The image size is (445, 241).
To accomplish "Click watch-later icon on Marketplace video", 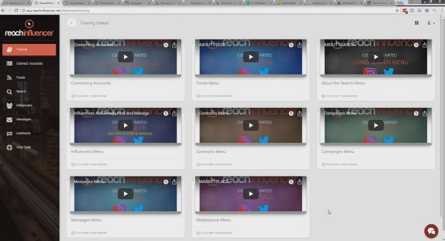I will 291,181.
